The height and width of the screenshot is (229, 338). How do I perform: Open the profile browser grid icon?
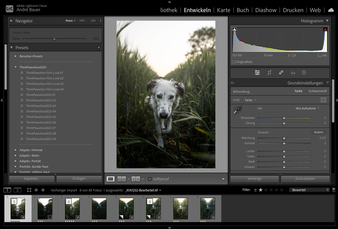[323, 100]
